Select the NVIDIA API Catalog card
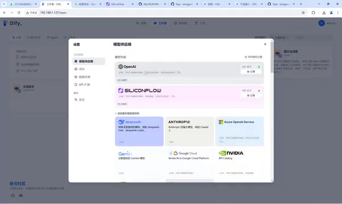 240,163
